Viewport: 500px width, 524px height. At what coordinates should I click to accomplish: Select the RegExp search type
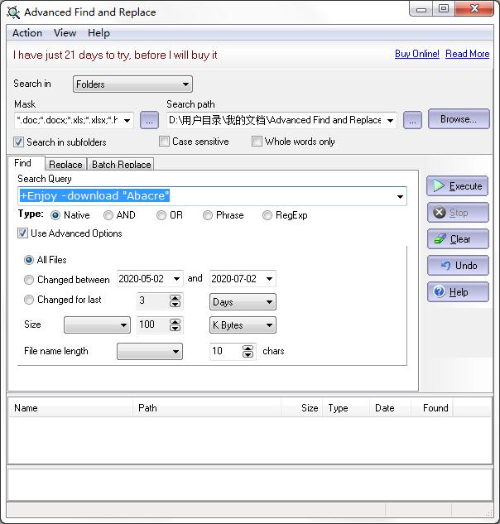tap(267, 215)
